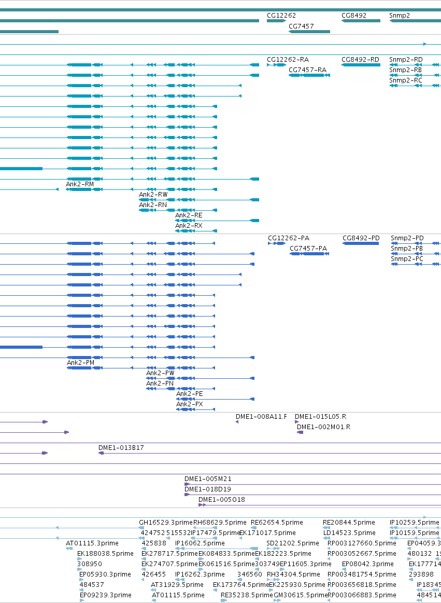
Task: Select EST EP05930.3prime
Action: tap(105, 574)
